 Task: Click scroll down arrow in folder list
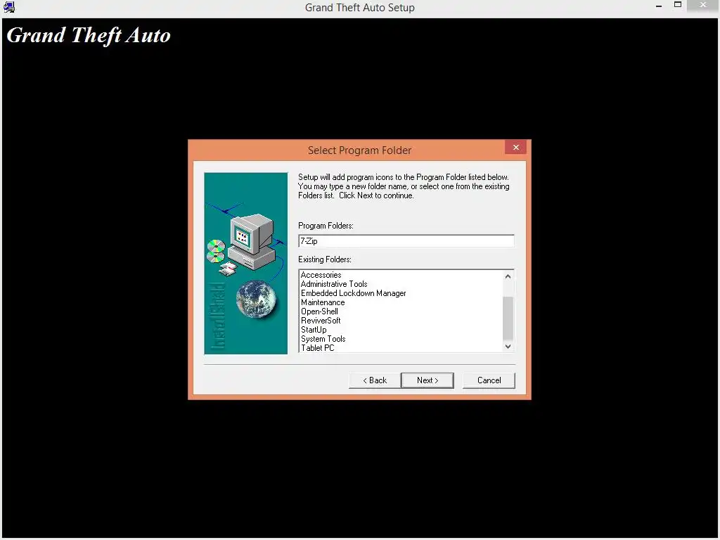(x=508, y=346)
